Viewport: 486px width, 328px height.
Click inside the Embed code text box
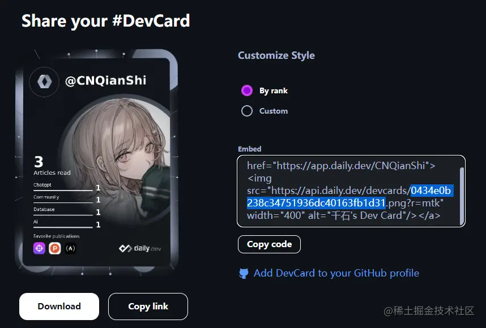(351, 191)
